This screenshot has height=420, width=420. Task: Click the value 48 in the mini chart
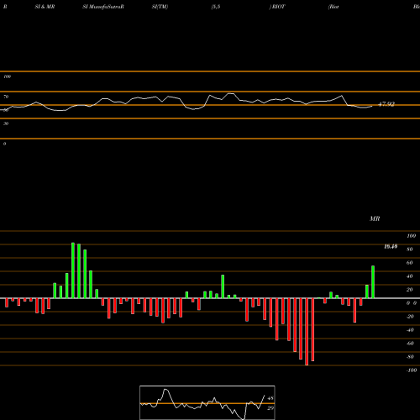[x=270, y=398]
